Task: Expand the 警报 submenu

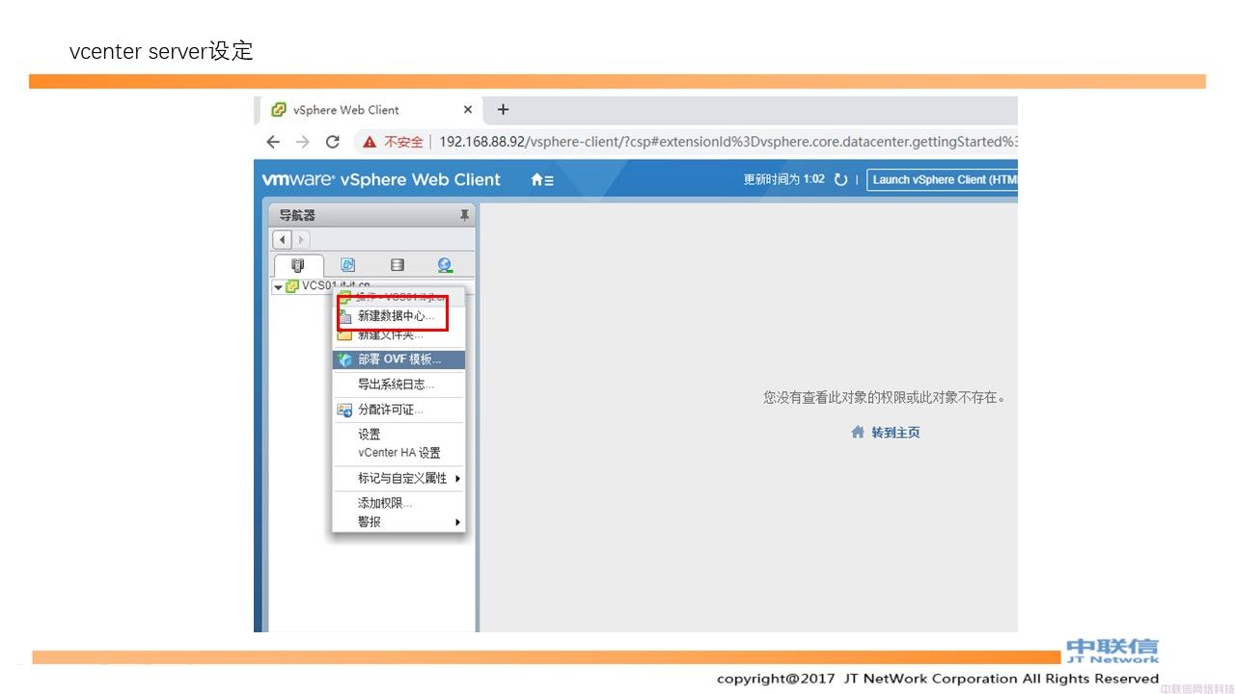Action: 398,521
